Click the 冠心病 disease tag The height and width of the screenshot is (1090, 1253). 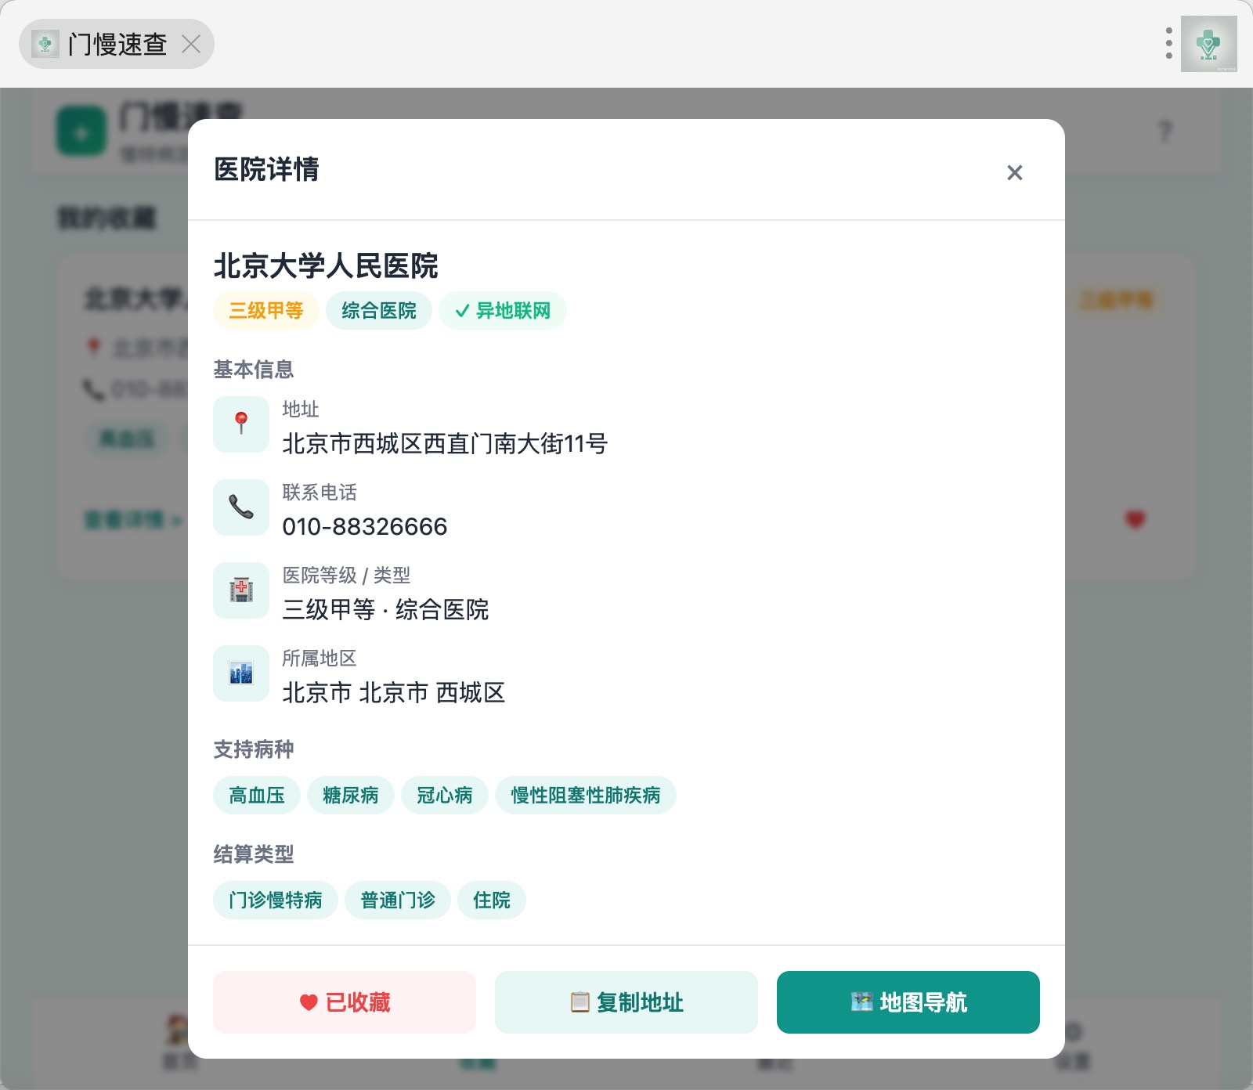[445, 796]
